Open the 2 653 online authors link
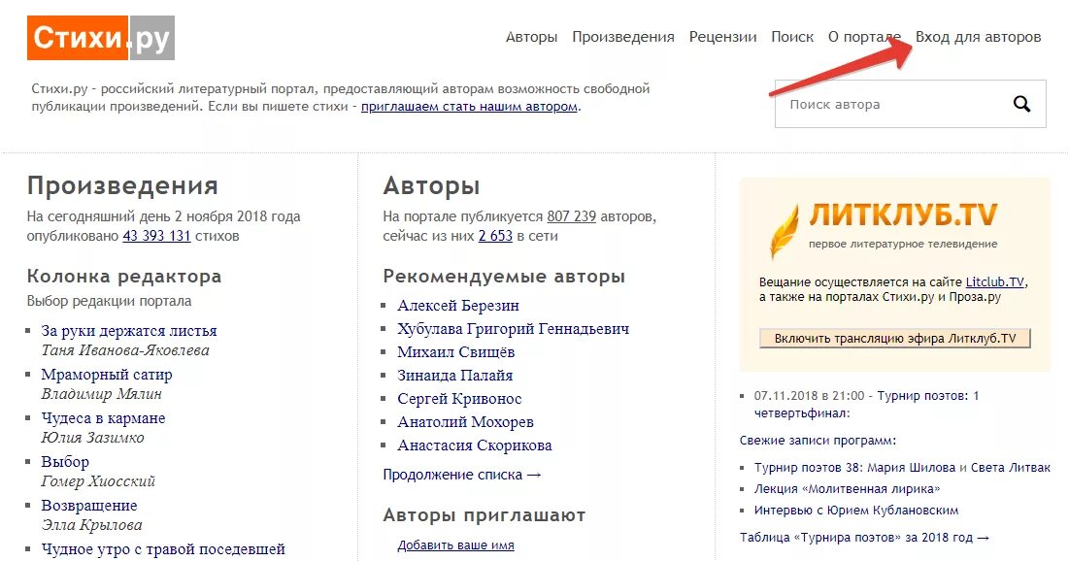 pyautogui.click(x=495, y=236)
